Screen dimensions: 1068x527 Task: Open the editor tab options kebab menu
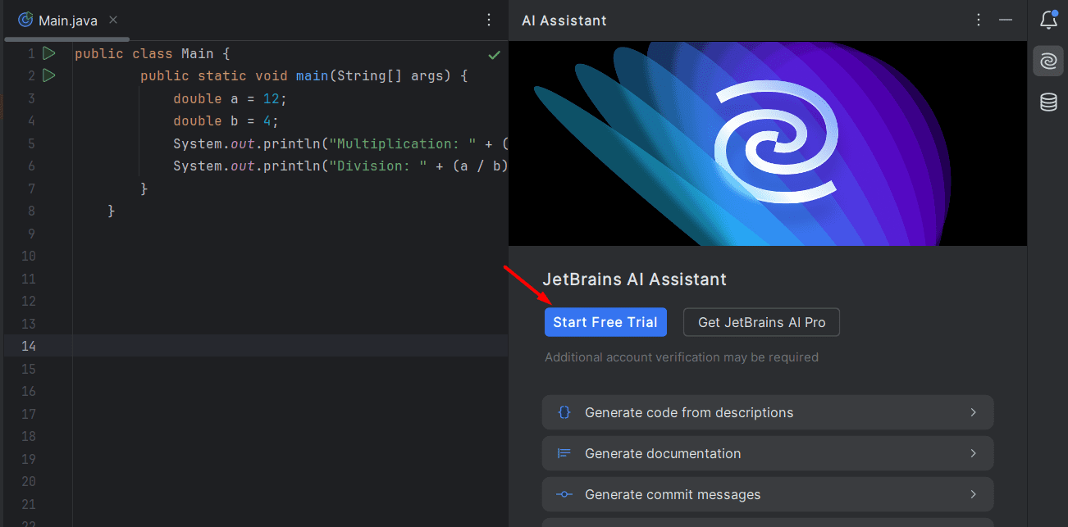489,20
